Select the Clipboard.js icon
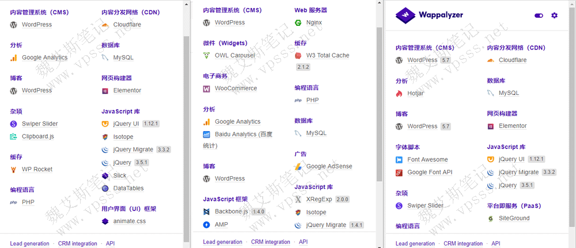 [x=14, y=137]
